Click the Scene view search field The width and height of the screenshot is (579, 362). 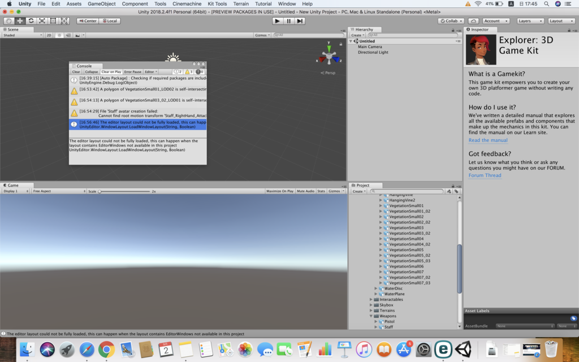pos(309,35)
